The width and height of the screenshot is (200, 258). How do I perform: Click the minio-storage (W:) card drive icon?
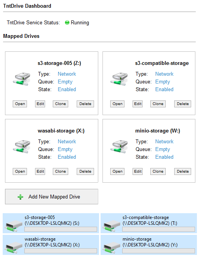[119, 147]
